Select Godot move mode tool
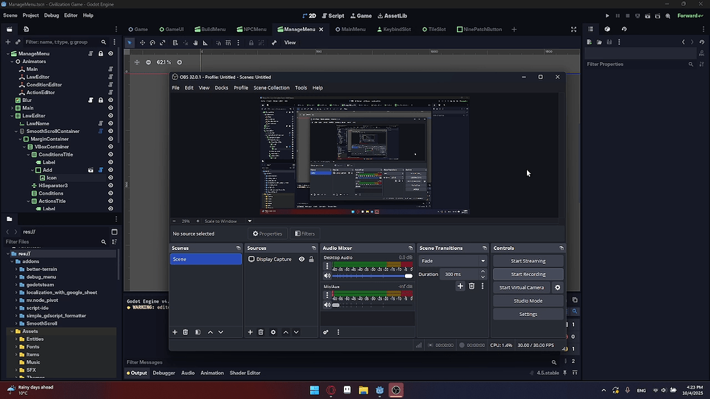Image resolution: width=710 pixels, height=399 pixels. pos(142,42)
